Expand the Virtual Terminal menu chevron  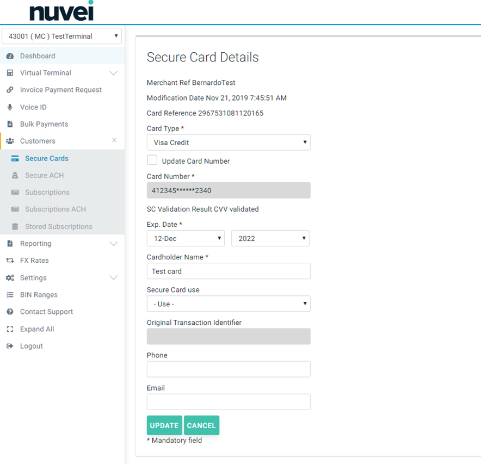[113, 73]
